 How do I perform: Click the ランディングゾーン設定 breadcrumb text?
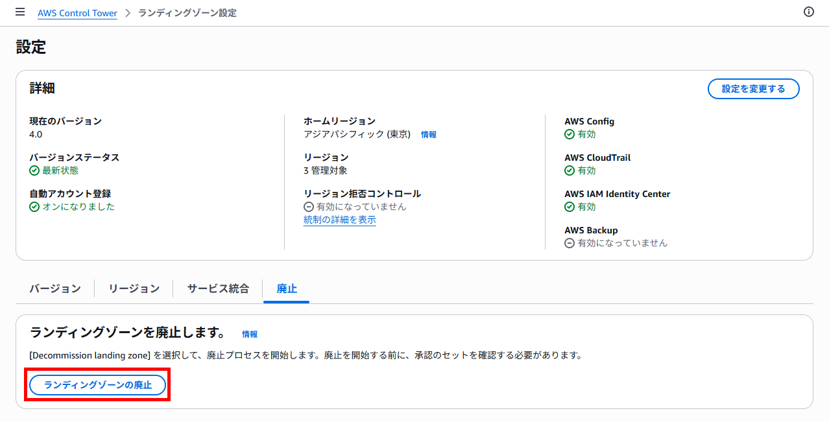(187, 13)
